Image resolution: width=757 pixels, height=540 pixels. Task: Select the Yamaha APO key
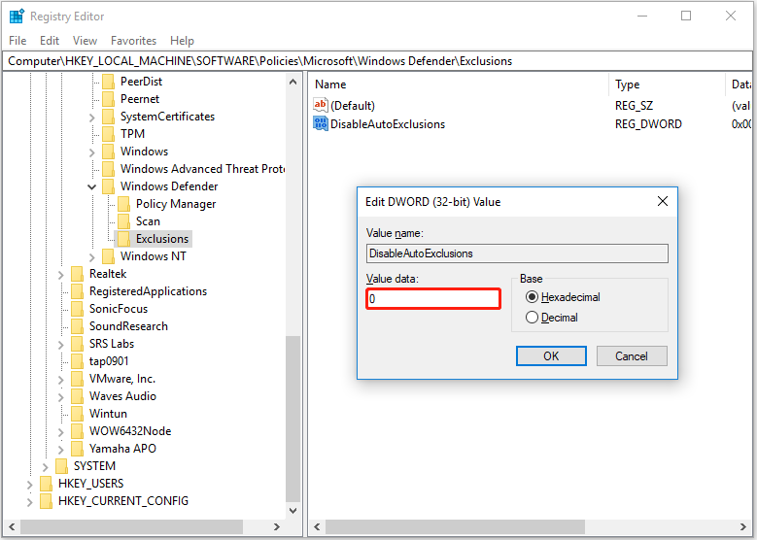point(122,449)
